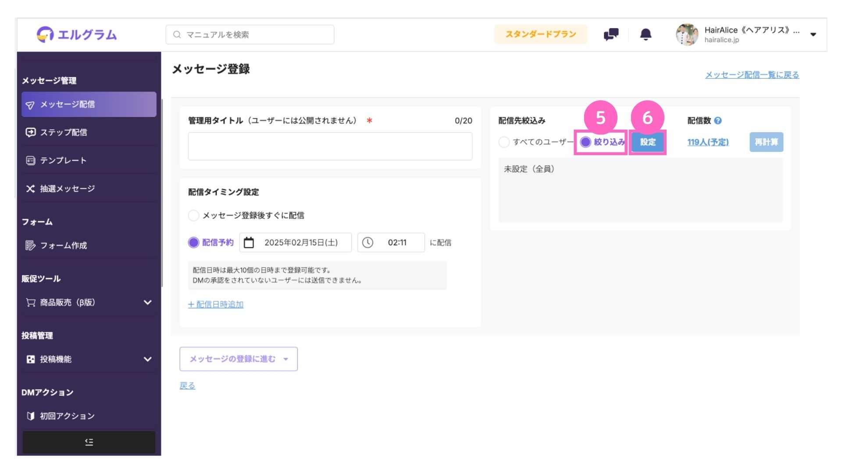Focus the マニュアルを検索 search field
842x473 pixels.
[x=250, y=35]
